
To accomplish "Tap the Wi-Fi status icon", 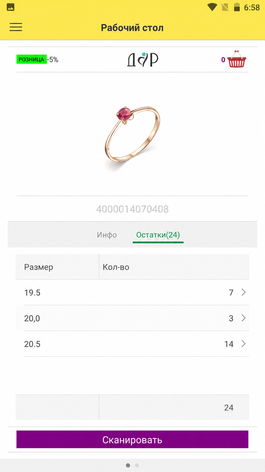I will click(x=212, y=7).
